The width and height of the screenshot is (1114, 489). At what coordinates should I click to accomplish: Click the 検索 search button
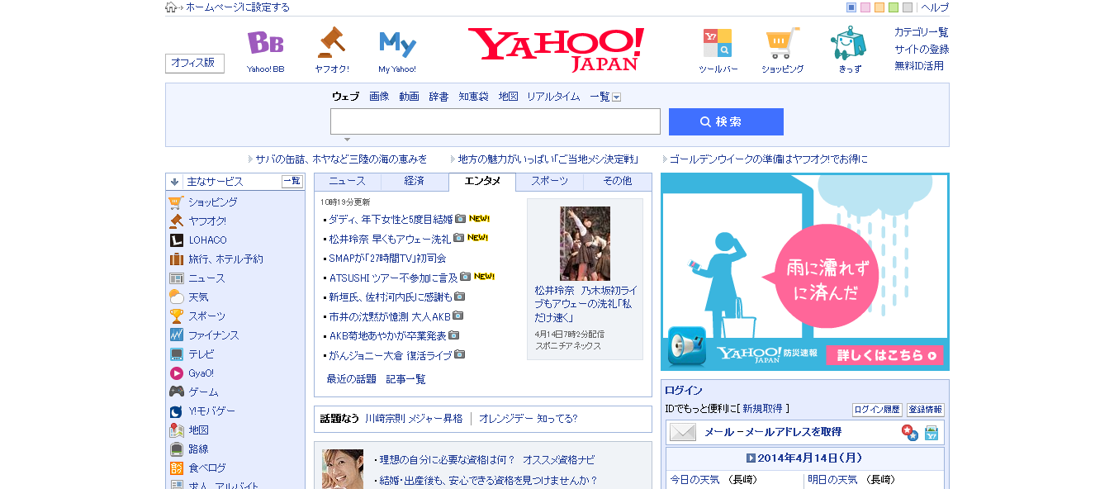726,121
